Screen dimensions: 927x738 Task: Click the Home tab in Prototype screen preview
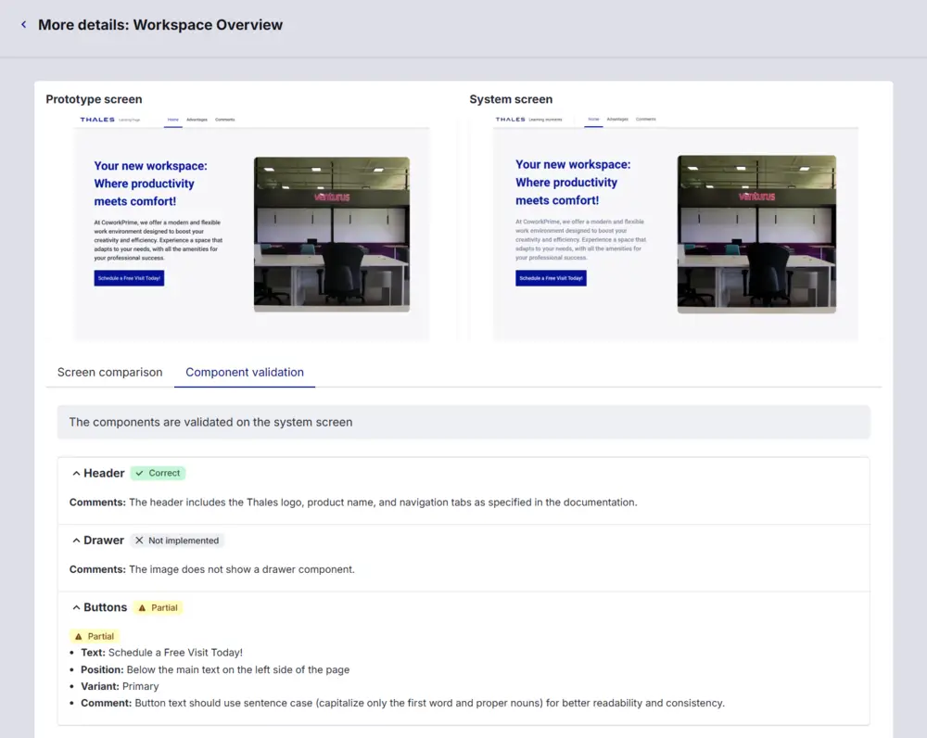172,120
